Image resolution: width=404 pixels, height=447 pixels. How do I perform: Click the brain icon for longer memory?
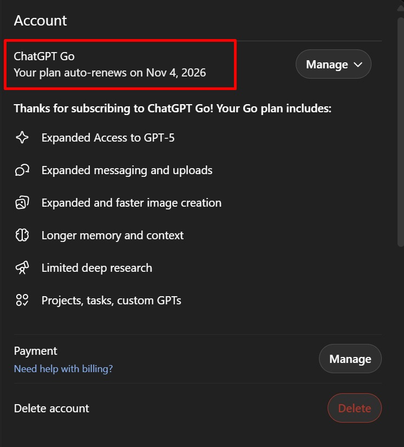pos(22,235)
